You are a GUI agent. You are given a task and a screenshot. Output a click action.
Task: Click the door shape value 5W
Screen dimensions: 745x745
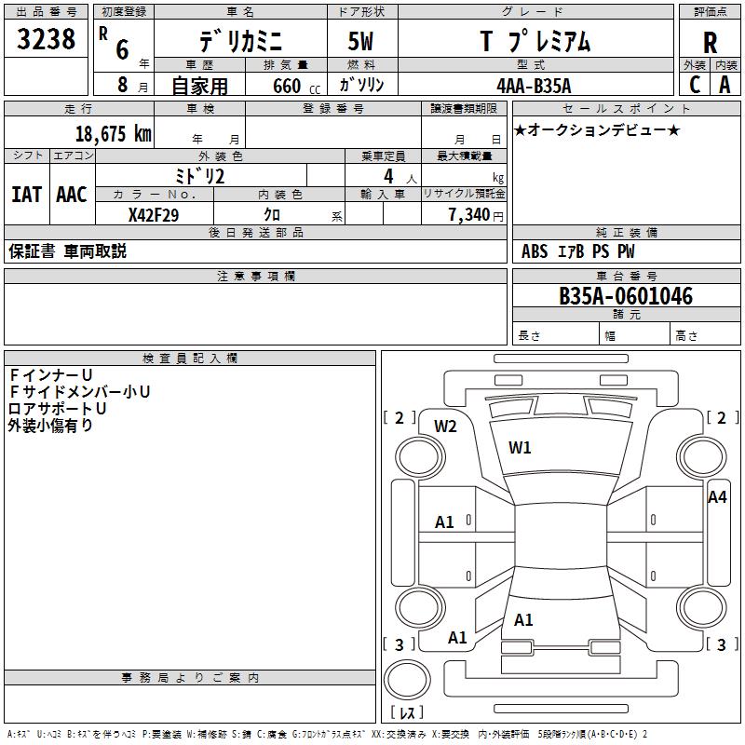[x=360, y=41]
